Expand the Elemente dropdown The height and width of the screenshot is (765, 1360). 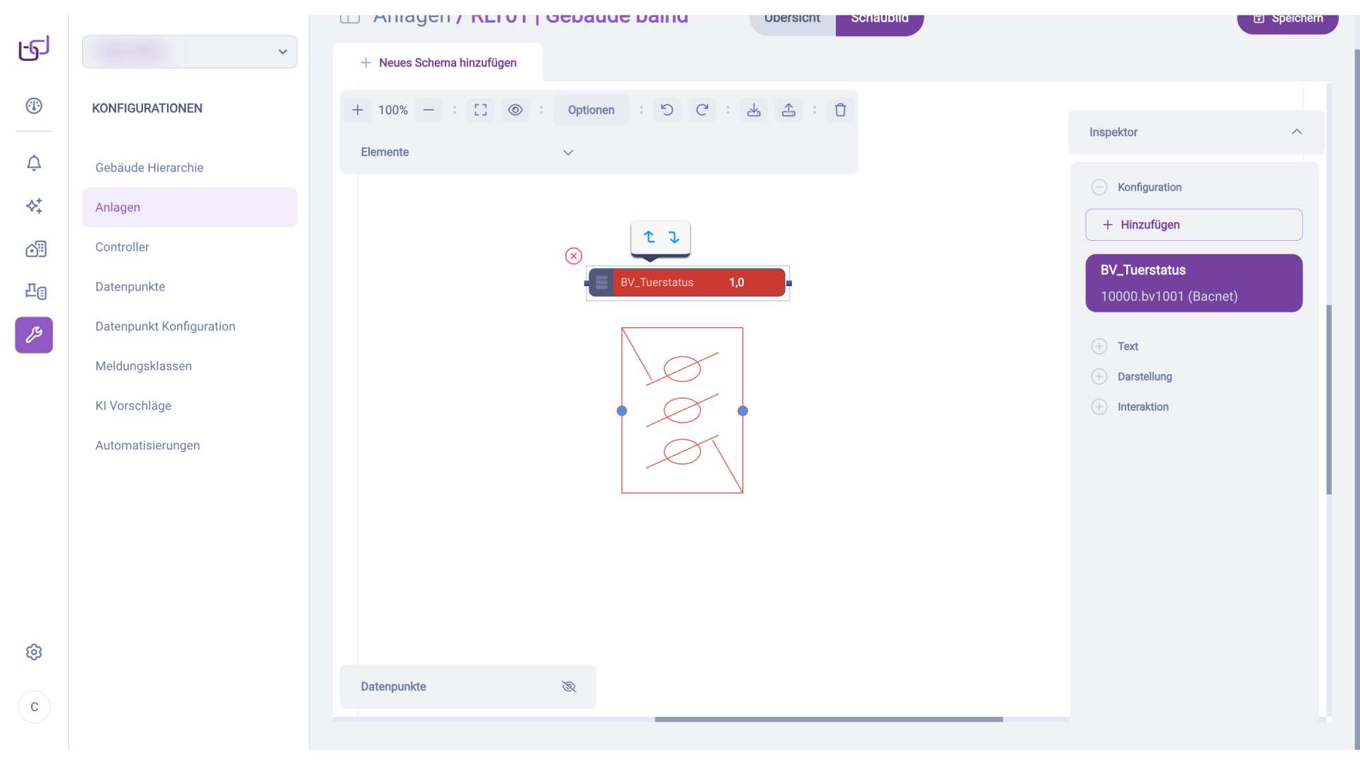pos(567,152)
